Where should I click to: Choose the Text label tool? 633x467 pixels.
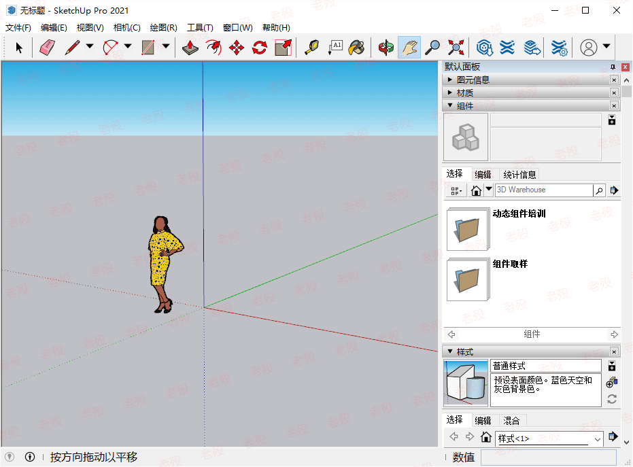point(335,48)
